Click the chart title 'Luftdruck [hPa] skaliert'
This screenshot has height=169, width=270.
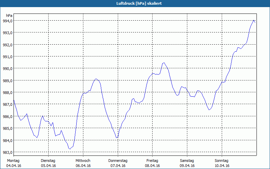(x=139, y=3)
